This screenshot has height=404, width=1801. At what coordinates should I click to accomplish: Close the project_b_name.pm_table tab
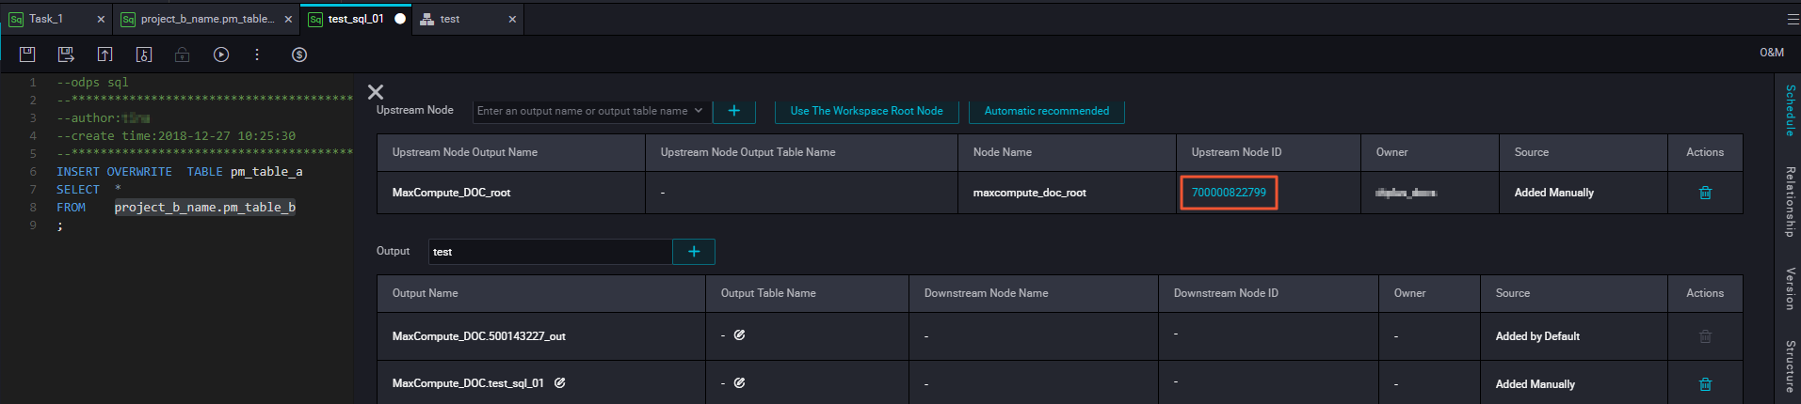tap(288, 19)
